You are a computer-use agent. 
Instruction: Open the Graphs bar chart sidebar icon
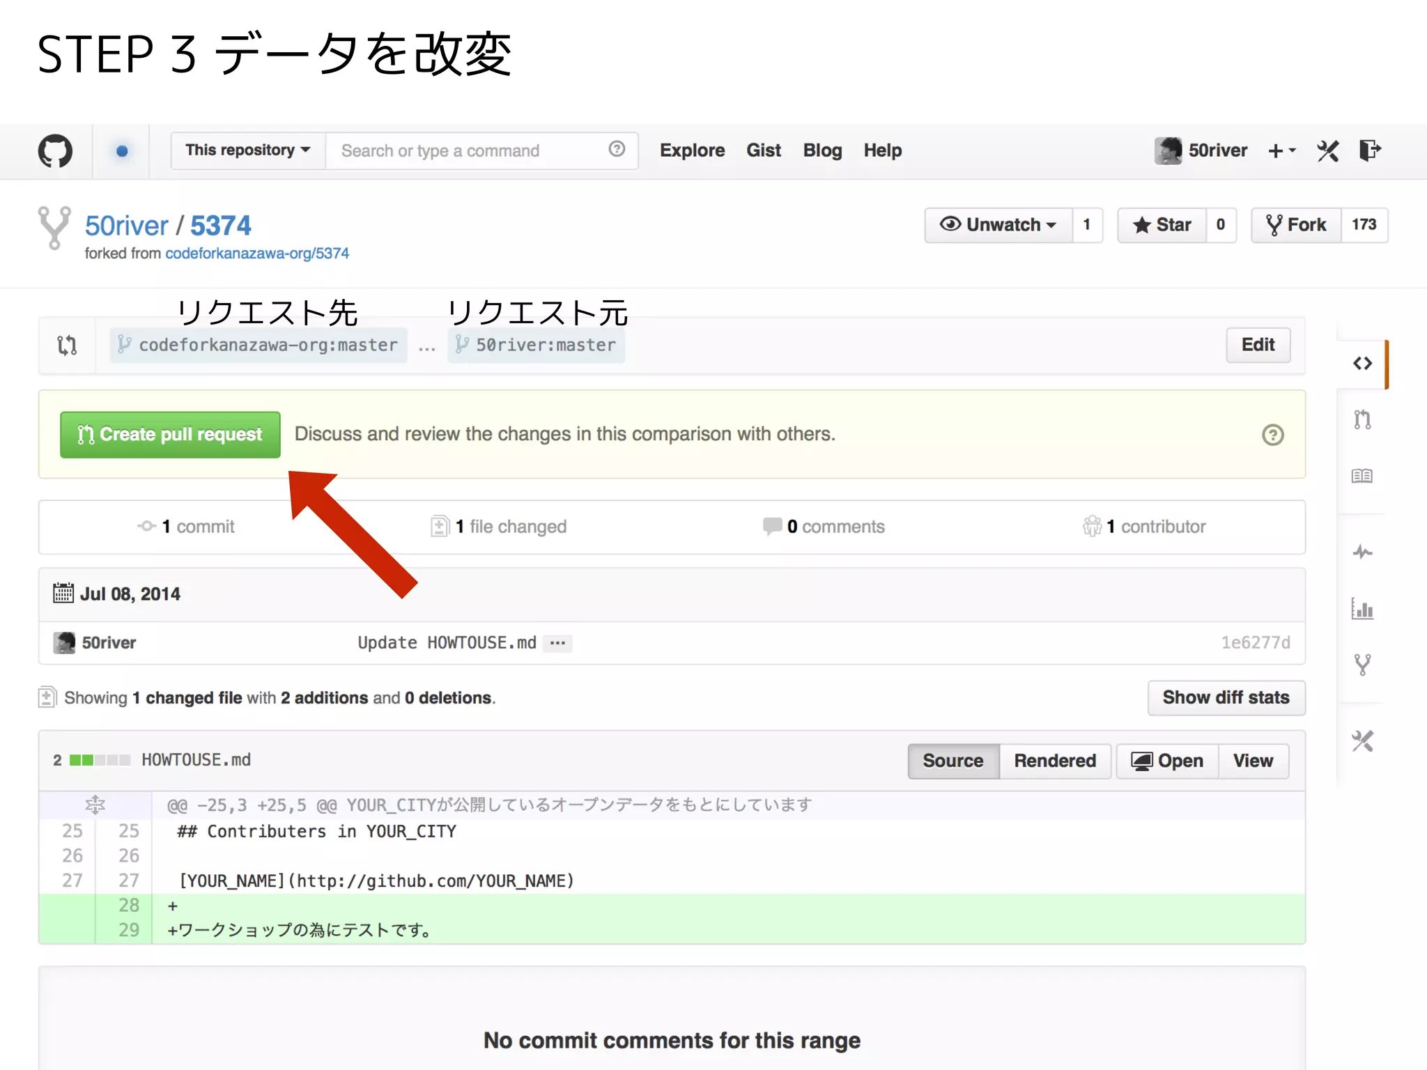(x=1362, y=609)
